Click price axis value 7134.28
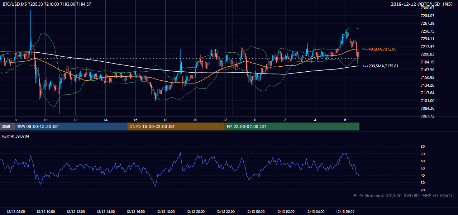Image resolution: width=458 pixels, height=215 pixels. click(x=428, y=85)
